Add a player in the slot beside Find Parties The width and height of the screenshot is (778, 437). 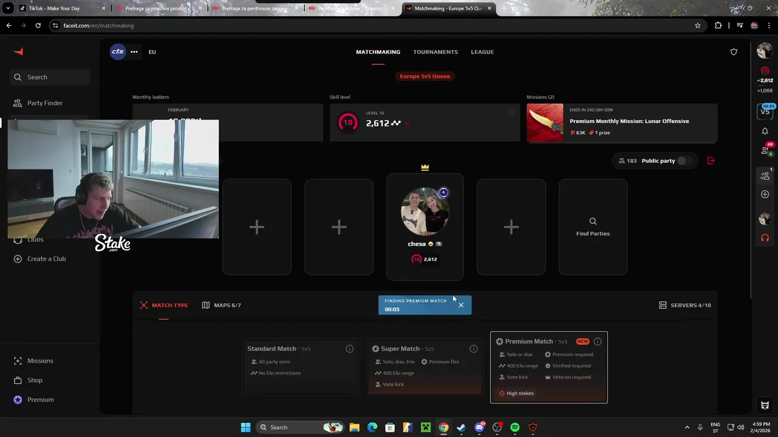[511, 227]
